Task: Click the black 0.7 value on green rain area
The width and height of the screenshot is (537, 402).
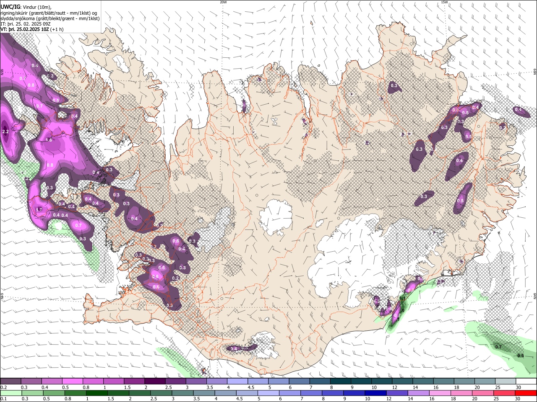Action: tap(498, 347)
